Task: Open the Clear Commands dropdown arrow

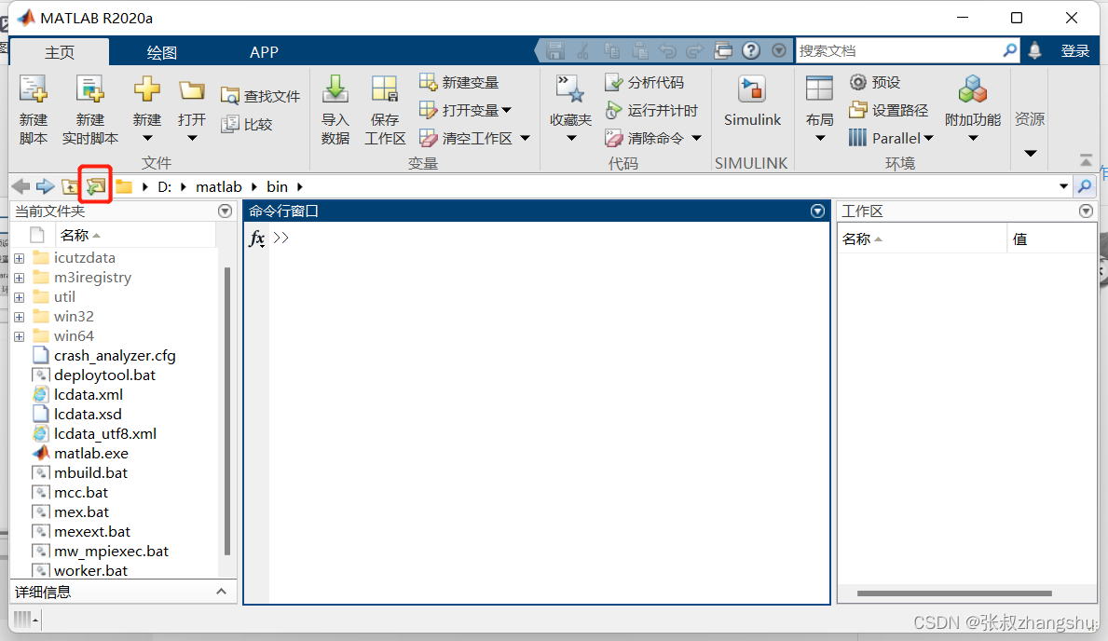Action: coord(697,139)
